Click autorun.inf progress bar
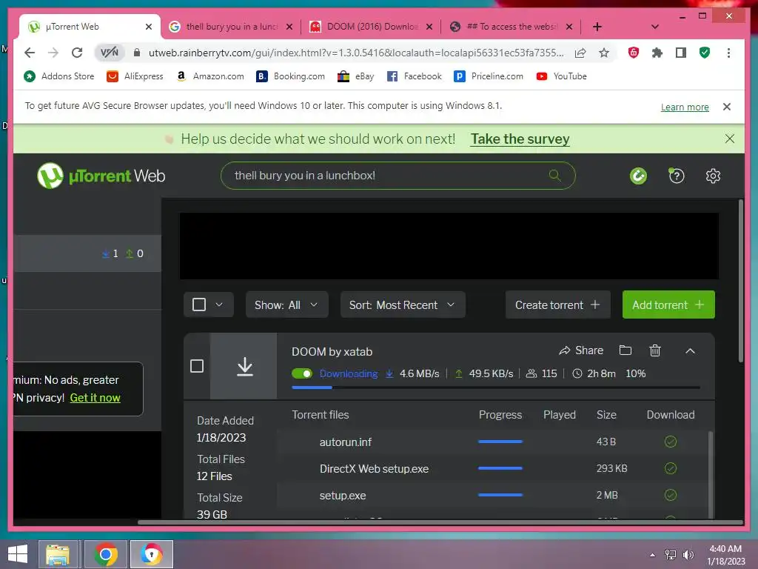 click(x=500, y=442)
